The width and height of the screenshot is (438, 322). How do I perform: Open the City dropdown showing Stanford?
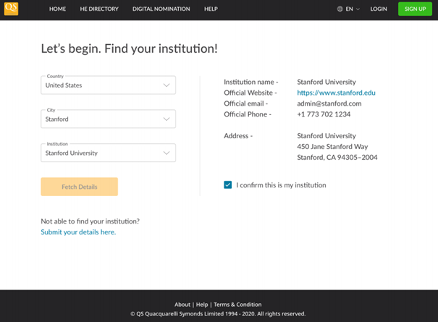(108, 119)
